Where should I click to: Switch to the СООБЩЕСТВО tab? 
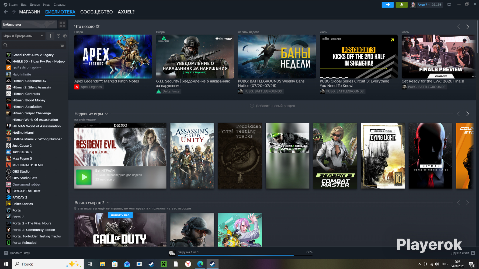96,12
